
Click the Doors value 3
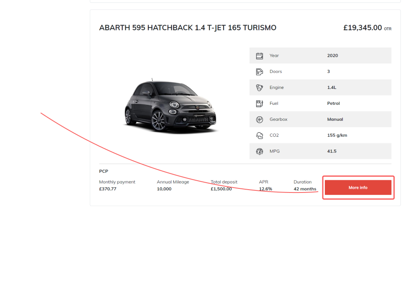(x=329, y=72)
